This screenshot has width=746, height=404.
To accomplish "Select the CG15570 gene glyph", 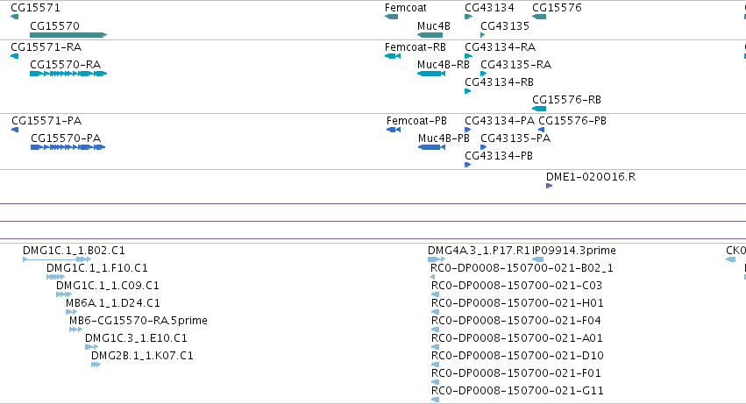I will click(68, 35).
